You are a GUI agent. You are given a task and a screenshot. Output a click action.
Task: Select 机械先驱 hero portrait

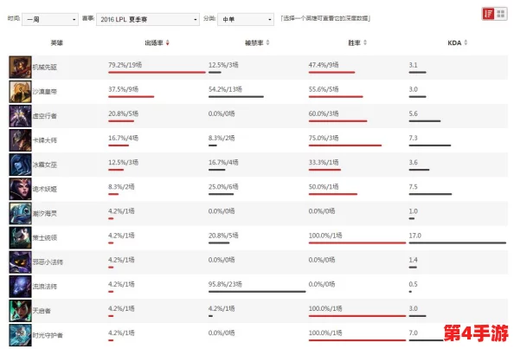point(20,67)
